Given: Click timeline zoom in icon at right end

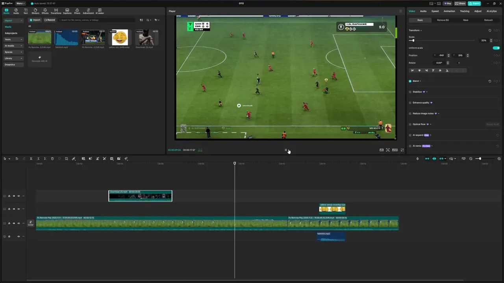Looking at the screenshot, I should (x=499, y=159).
